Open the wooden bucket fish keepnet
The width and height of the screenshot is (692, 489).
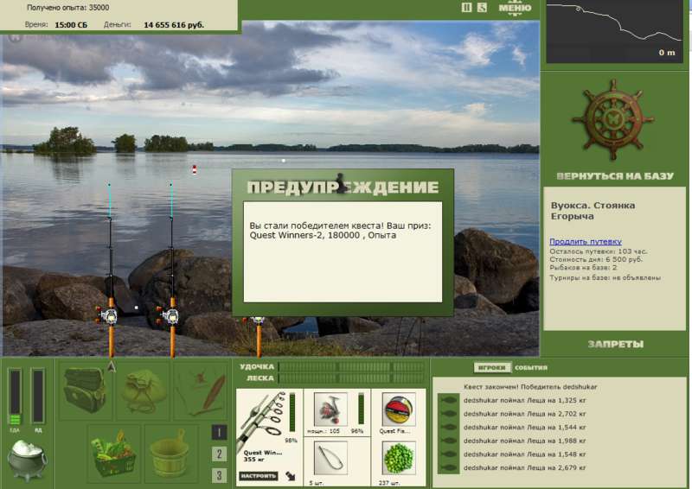(x=170, y=452)
